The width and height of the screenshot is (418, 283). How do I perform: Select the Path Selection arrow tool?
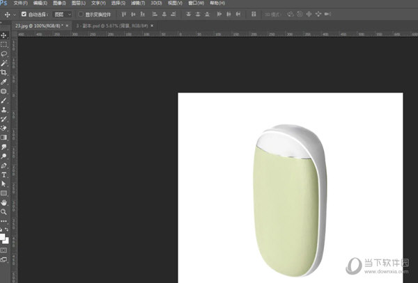[x=3, y=184]
